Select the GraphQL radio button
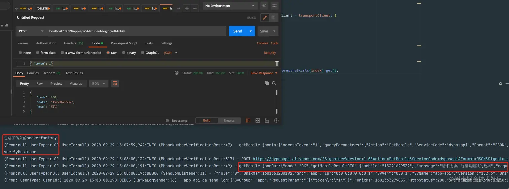 [x=143, y=53]
